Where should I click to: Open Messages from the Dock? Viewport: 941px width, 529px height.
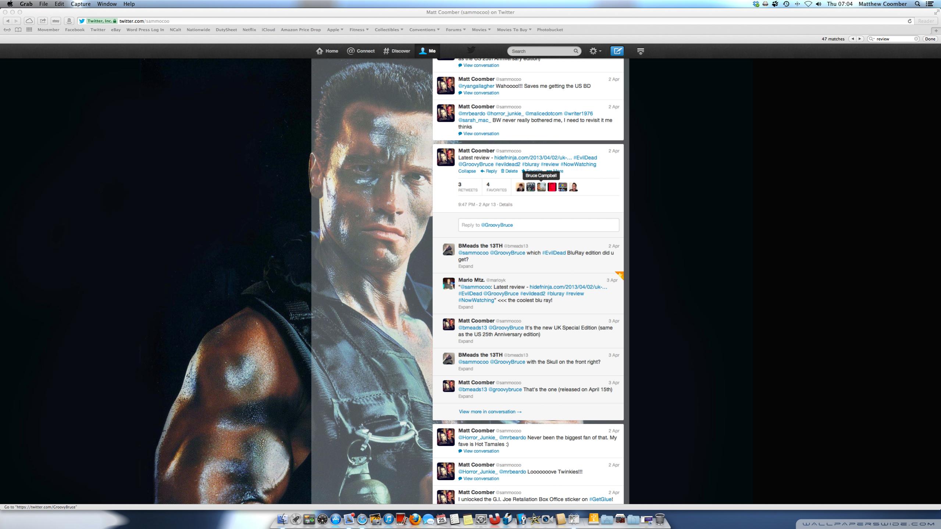pos(428,519)
